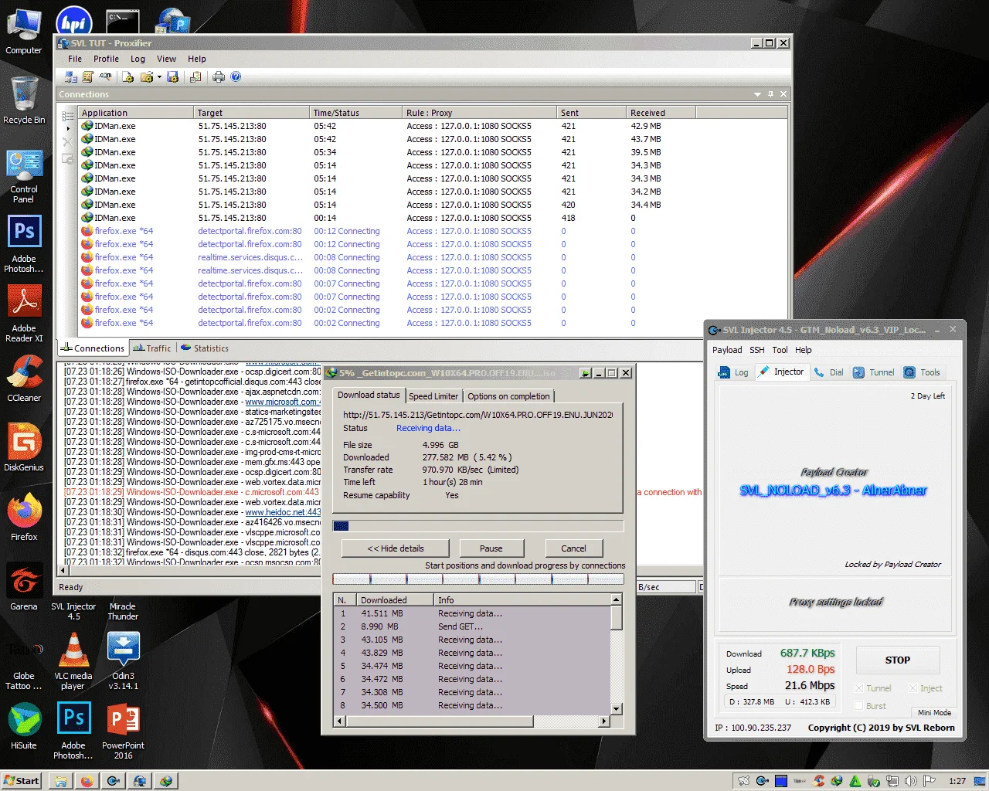Image resolution: width=989 pixels, height=791 pixels.
Task: Click the download progress bar
Action: tap(478, 526)
